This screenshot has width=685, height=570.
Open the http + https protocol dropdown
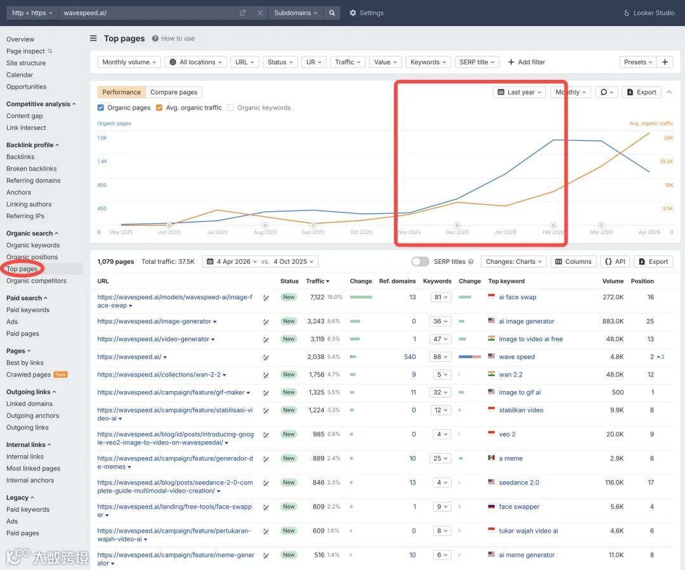click(32, 13)
